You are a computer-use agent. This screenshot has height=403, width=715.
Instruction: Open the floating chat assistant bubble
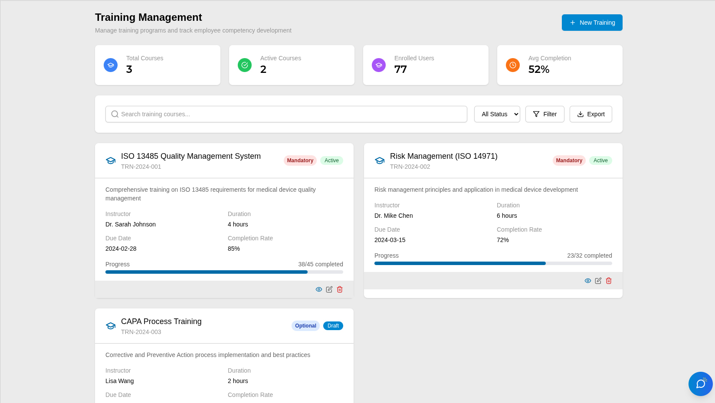(700, 383)
